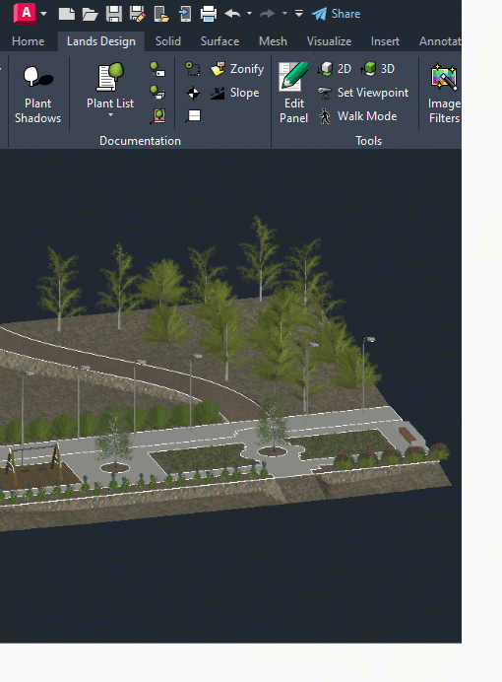Share the drawing using Share button
502x682 pixels.
click(336, 14)
